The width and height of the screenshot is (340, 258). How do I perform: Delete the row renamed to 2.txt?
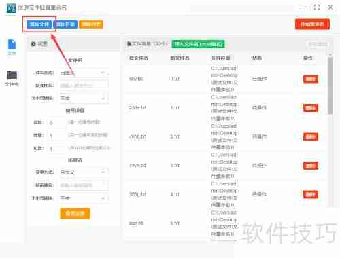click(x=311, y=136)
